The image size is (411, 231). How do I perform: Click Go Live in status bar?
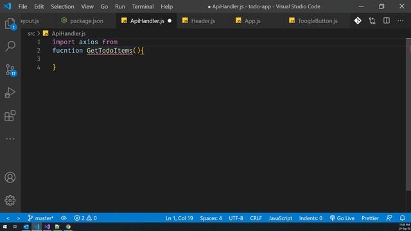tap(342, 218)
